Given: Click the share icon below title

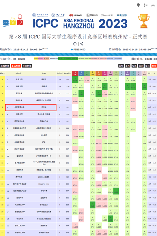Looking at the screenshot, I should pos(81,44).
